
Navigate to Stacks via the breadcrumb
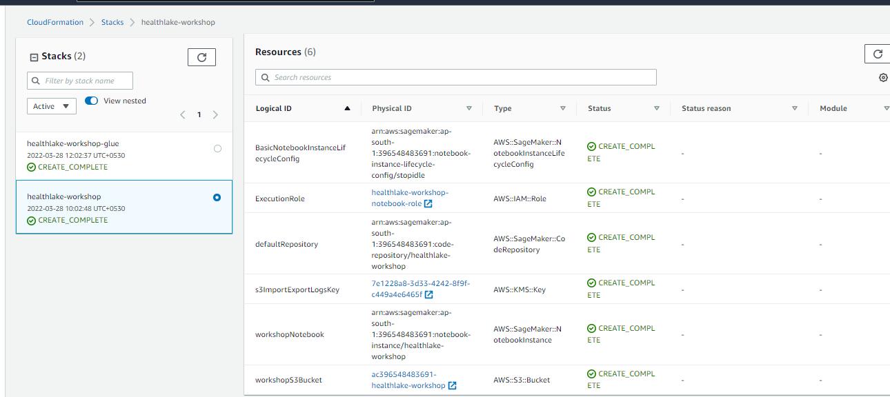click(x=112, y=22)
